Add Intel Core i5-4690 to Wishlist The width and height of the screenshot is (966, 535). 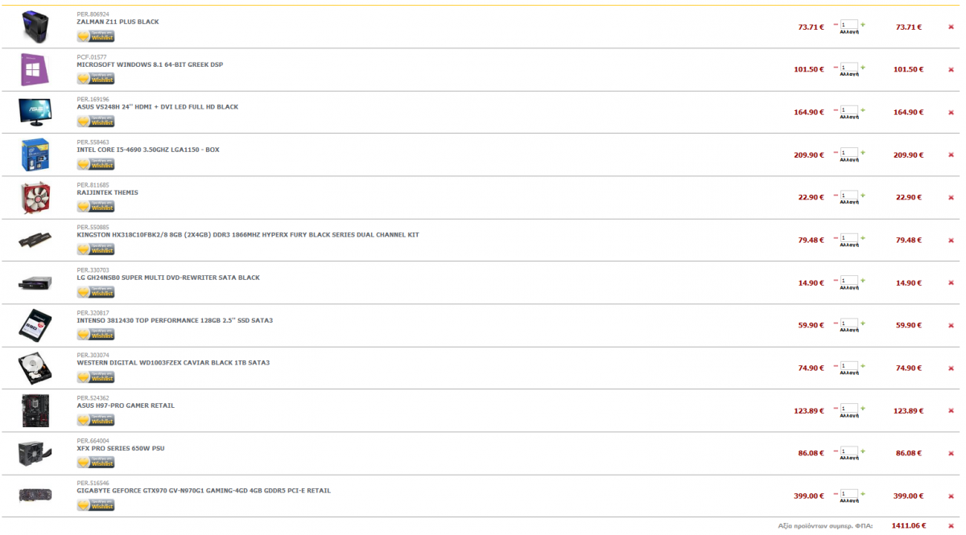pyautogui.click(x=96, y=164)
